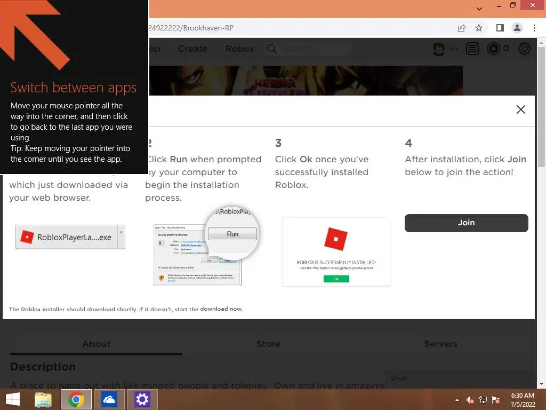The width and height of the screenshot is (546, 410).
Task: Open the Robux menu item
Action: (239, 49)
